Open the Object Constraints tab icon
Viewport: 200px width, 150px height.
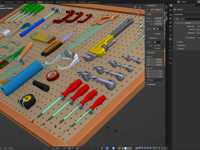(x=170, y=50)
